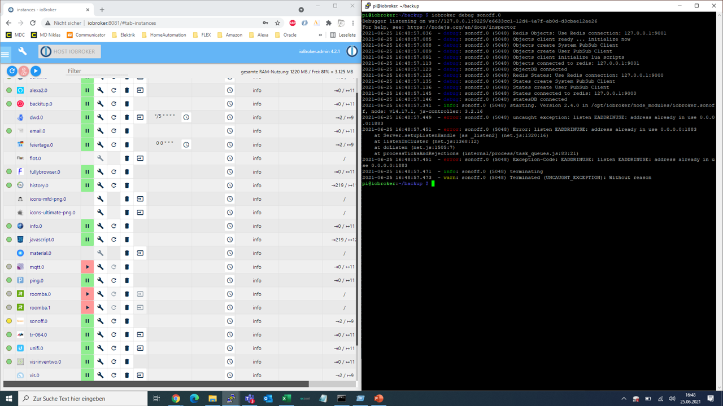Open the Alexa bookmark folder
The height and width of the screenshot is (406, 723).
(258, 35)
